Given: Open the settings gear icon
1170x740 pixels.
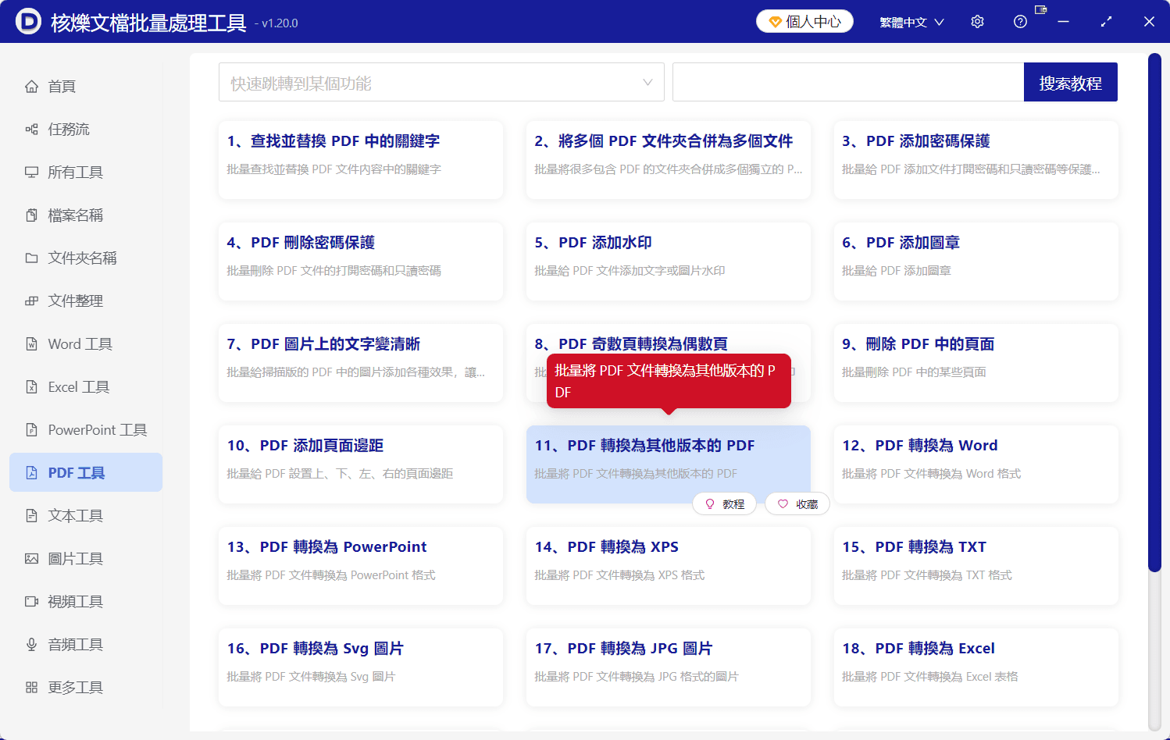Looking at the screenshot, I should 977,21.
